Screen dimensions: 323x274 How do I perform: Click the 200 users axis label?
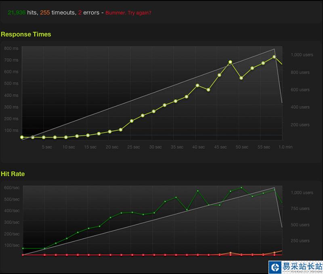pyautogui.click(x=300, y=125)
